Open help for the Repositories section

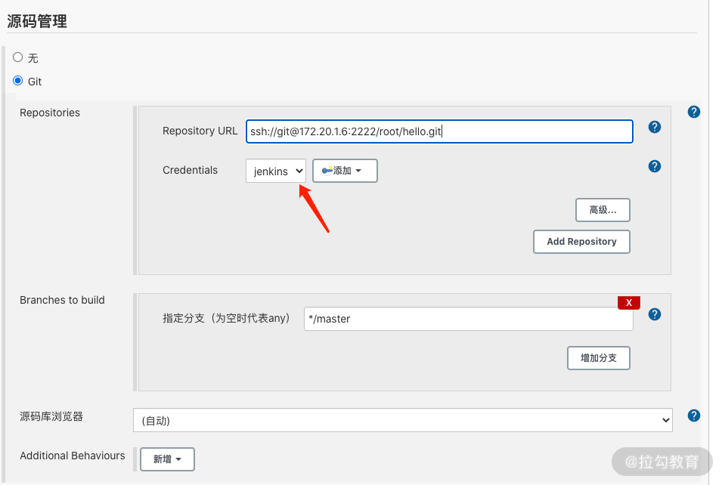tap(693, 112)
